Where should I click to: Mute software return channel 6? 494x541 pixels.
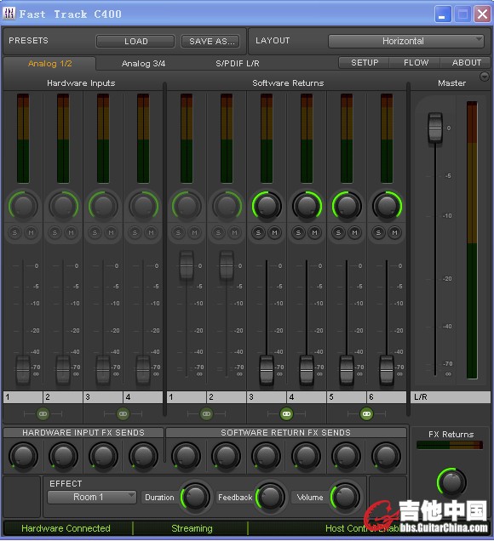click(394, 232)
